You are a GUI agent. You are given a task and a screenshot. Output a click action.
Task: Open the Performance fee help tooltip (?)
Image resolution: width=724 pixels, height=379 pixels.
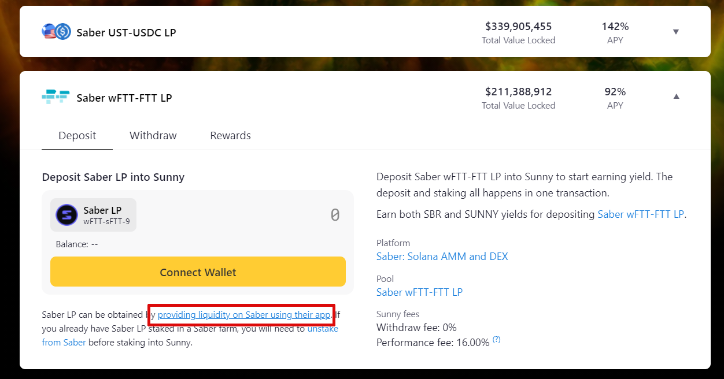[x=496, y=340]
